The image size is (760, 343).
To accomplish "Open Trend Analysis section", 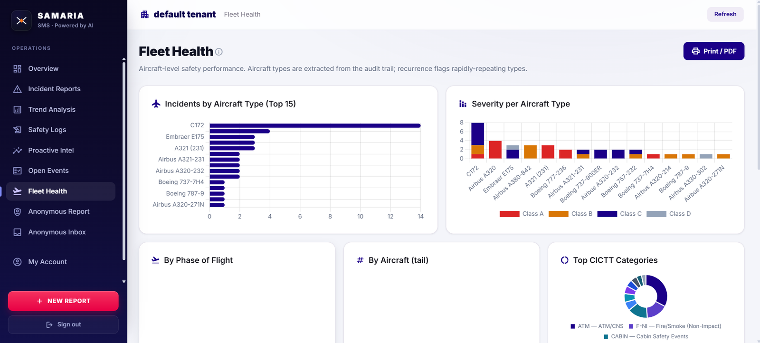I will (61, 109).
